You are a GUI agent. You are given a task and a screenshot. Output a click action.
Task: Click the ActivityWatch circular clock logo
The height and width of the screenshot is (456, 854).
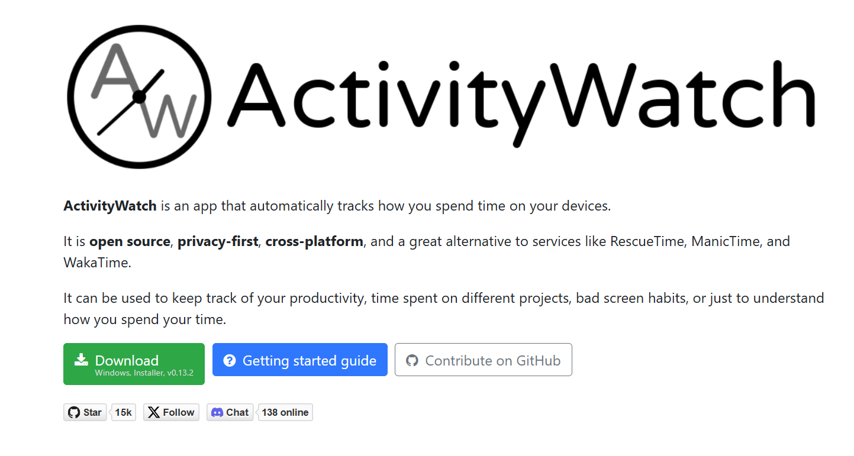point(138,96)
